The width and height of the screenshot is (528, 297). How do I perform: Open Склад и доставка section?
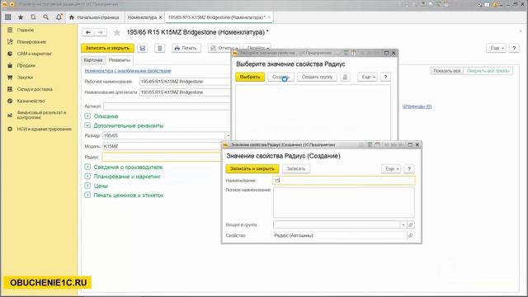(x=35, y=89)
